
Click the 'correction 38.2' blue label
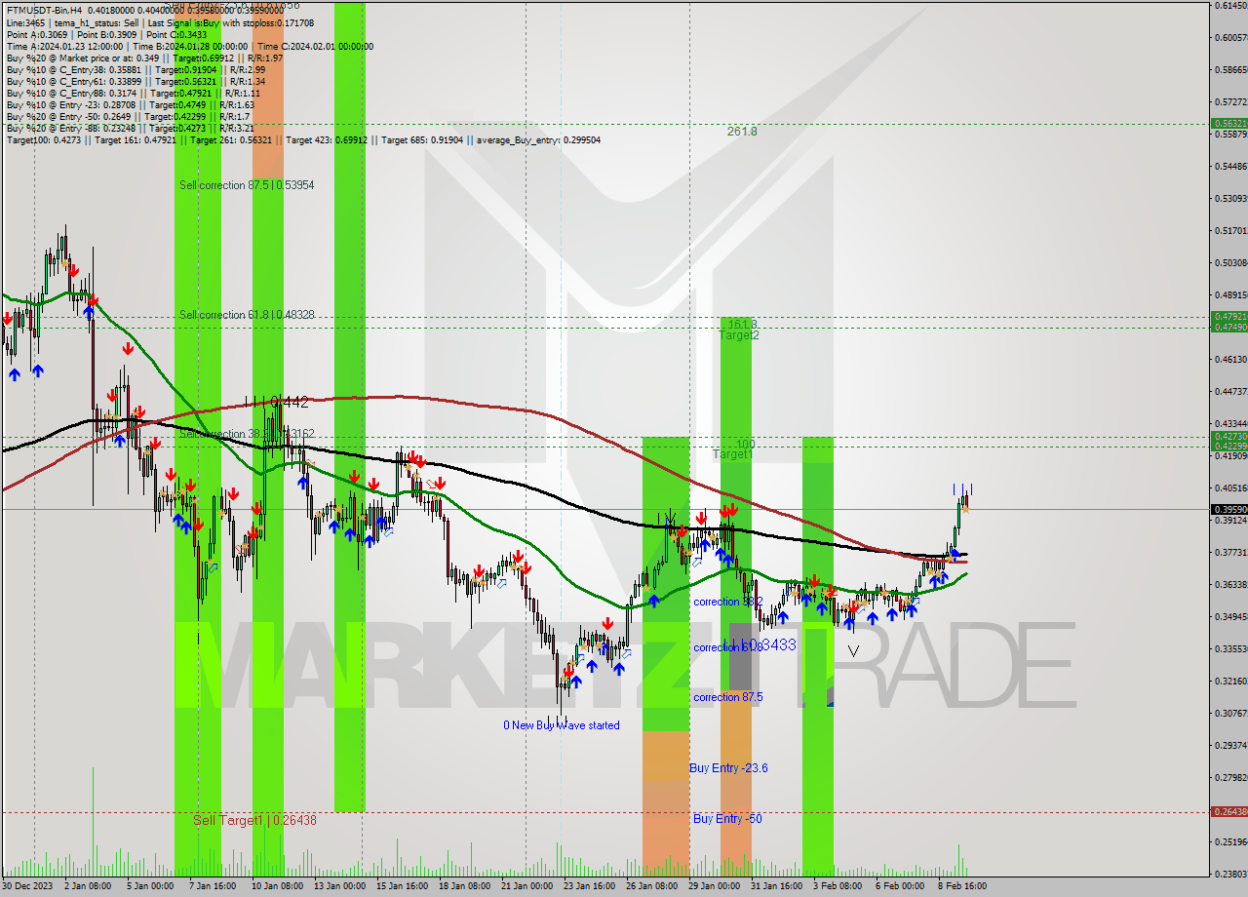pos(727,602)
